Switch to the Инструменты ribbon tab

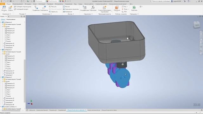(59, 4)
